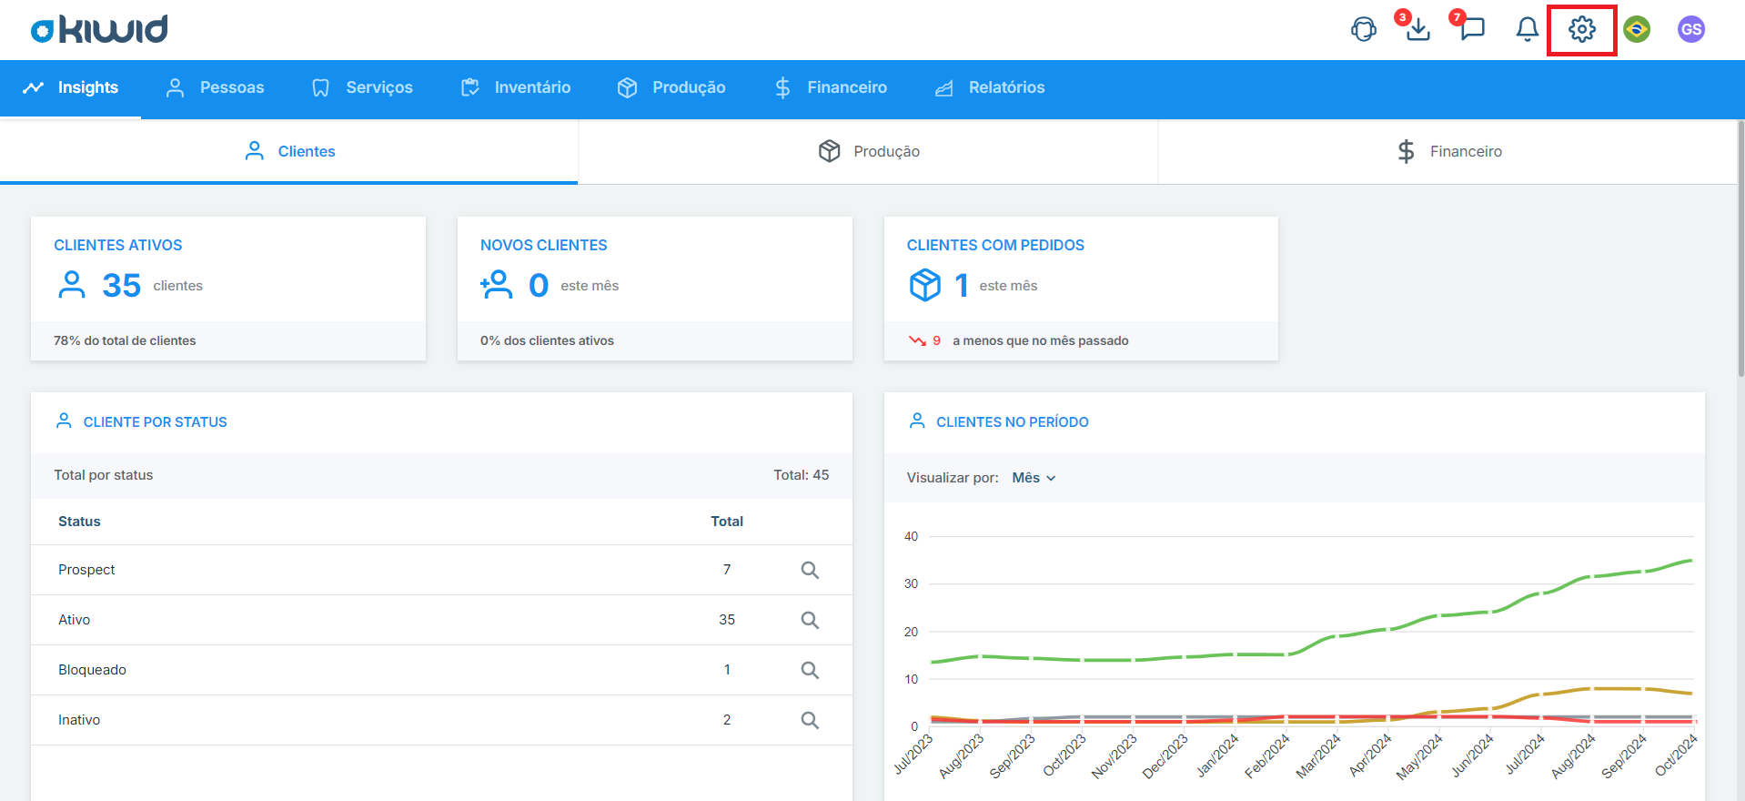The image size is (1745, 801).
Task: Open chat messages icon with badge 7
Action: click(x=1472, y=29)
